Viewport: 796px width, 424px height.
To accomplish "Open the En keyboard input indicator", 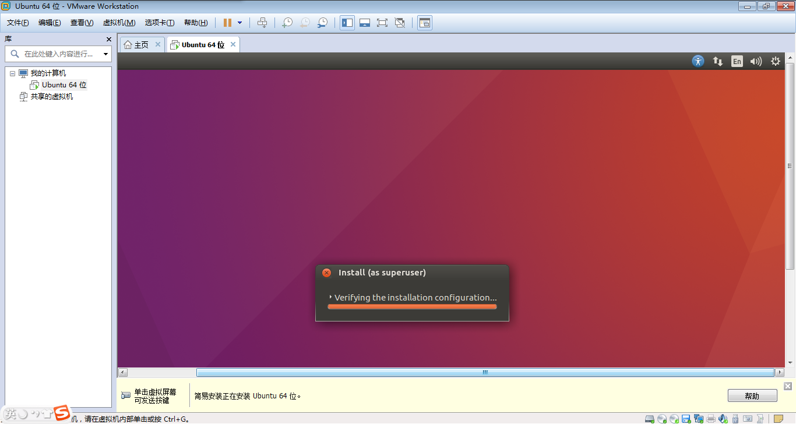I will (x=737, y=61).
